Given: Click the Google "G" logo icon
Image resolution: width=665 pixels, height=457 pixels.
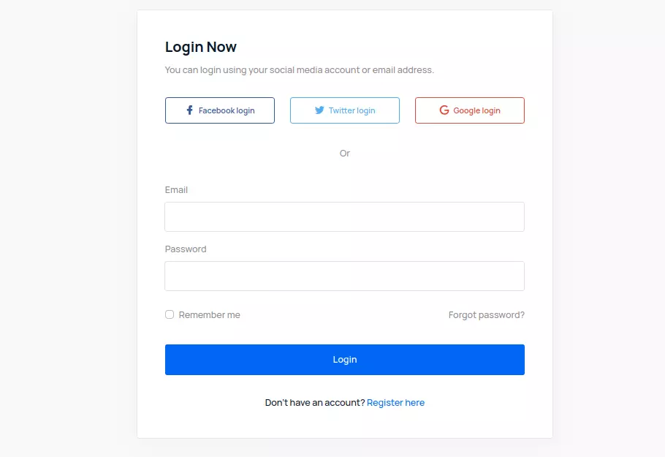Looking at the screenshot, I should pyautogui.click(x=444, y=110).
